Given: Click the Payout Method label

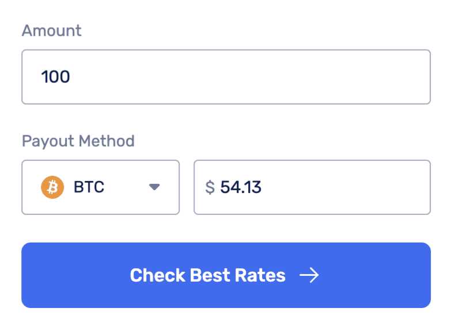Looking at the screenshot, I should (x=78, y=141).
